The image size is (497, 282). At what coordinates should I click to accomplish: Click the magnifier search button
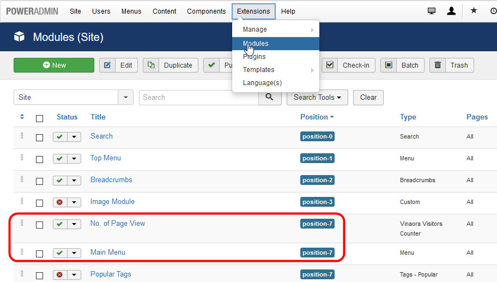269,97
